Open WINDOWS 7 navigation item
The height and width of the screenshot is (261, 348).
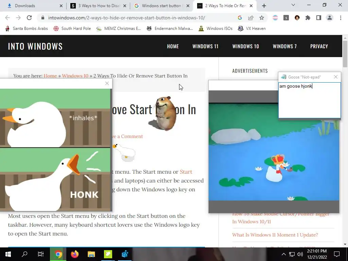click(x=285, y=46)
